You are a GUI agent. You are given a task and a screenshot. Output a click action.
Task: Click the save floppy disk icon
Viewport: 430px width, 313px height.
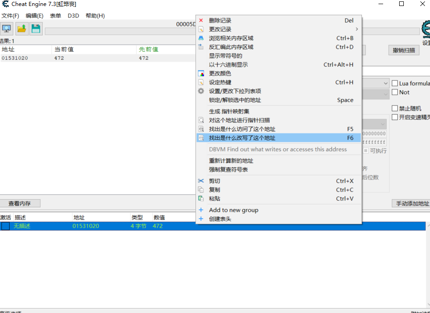pos(36,29)
